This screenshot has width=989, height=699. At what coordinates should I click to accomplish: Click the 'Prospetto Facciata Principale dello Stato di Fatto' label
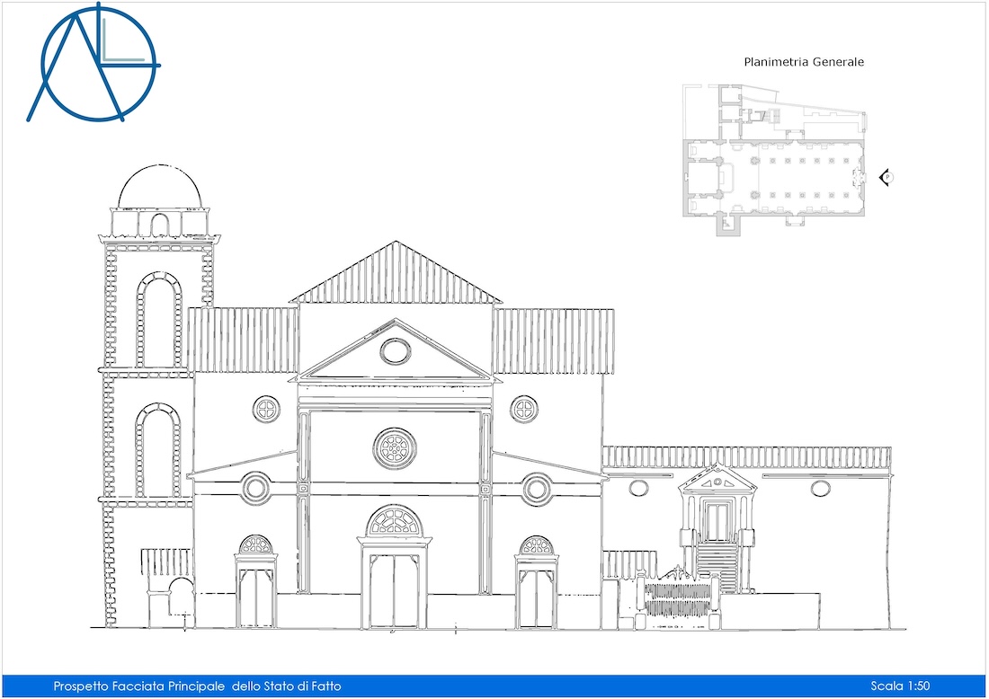point(198,685)
